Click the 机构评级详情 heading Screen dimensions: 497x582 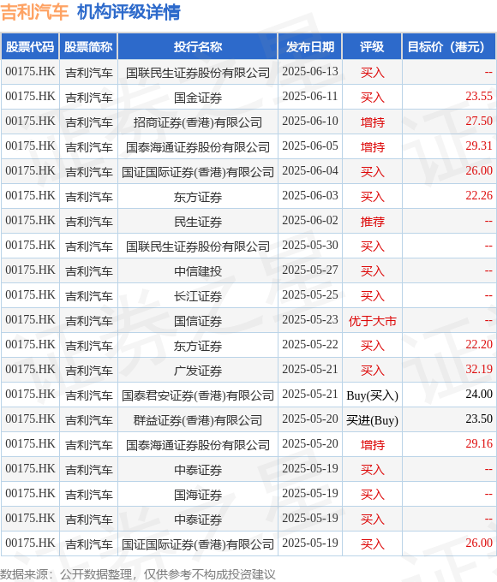[x=129, y=12]
